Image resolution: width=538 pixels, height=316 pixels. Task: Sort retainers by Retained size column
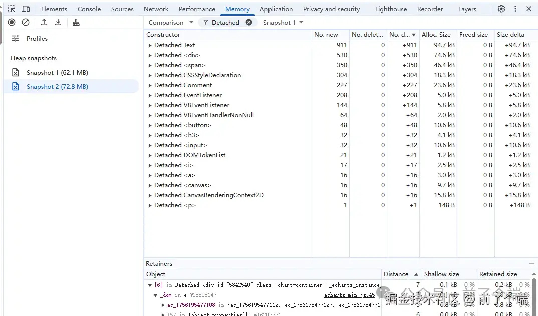[504, 274]
